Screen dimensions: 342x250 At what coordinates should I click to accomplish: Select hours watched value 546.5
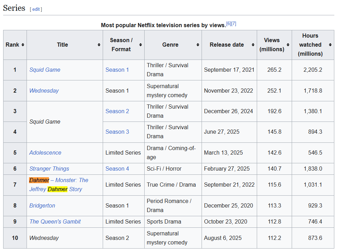pos(315,153)
